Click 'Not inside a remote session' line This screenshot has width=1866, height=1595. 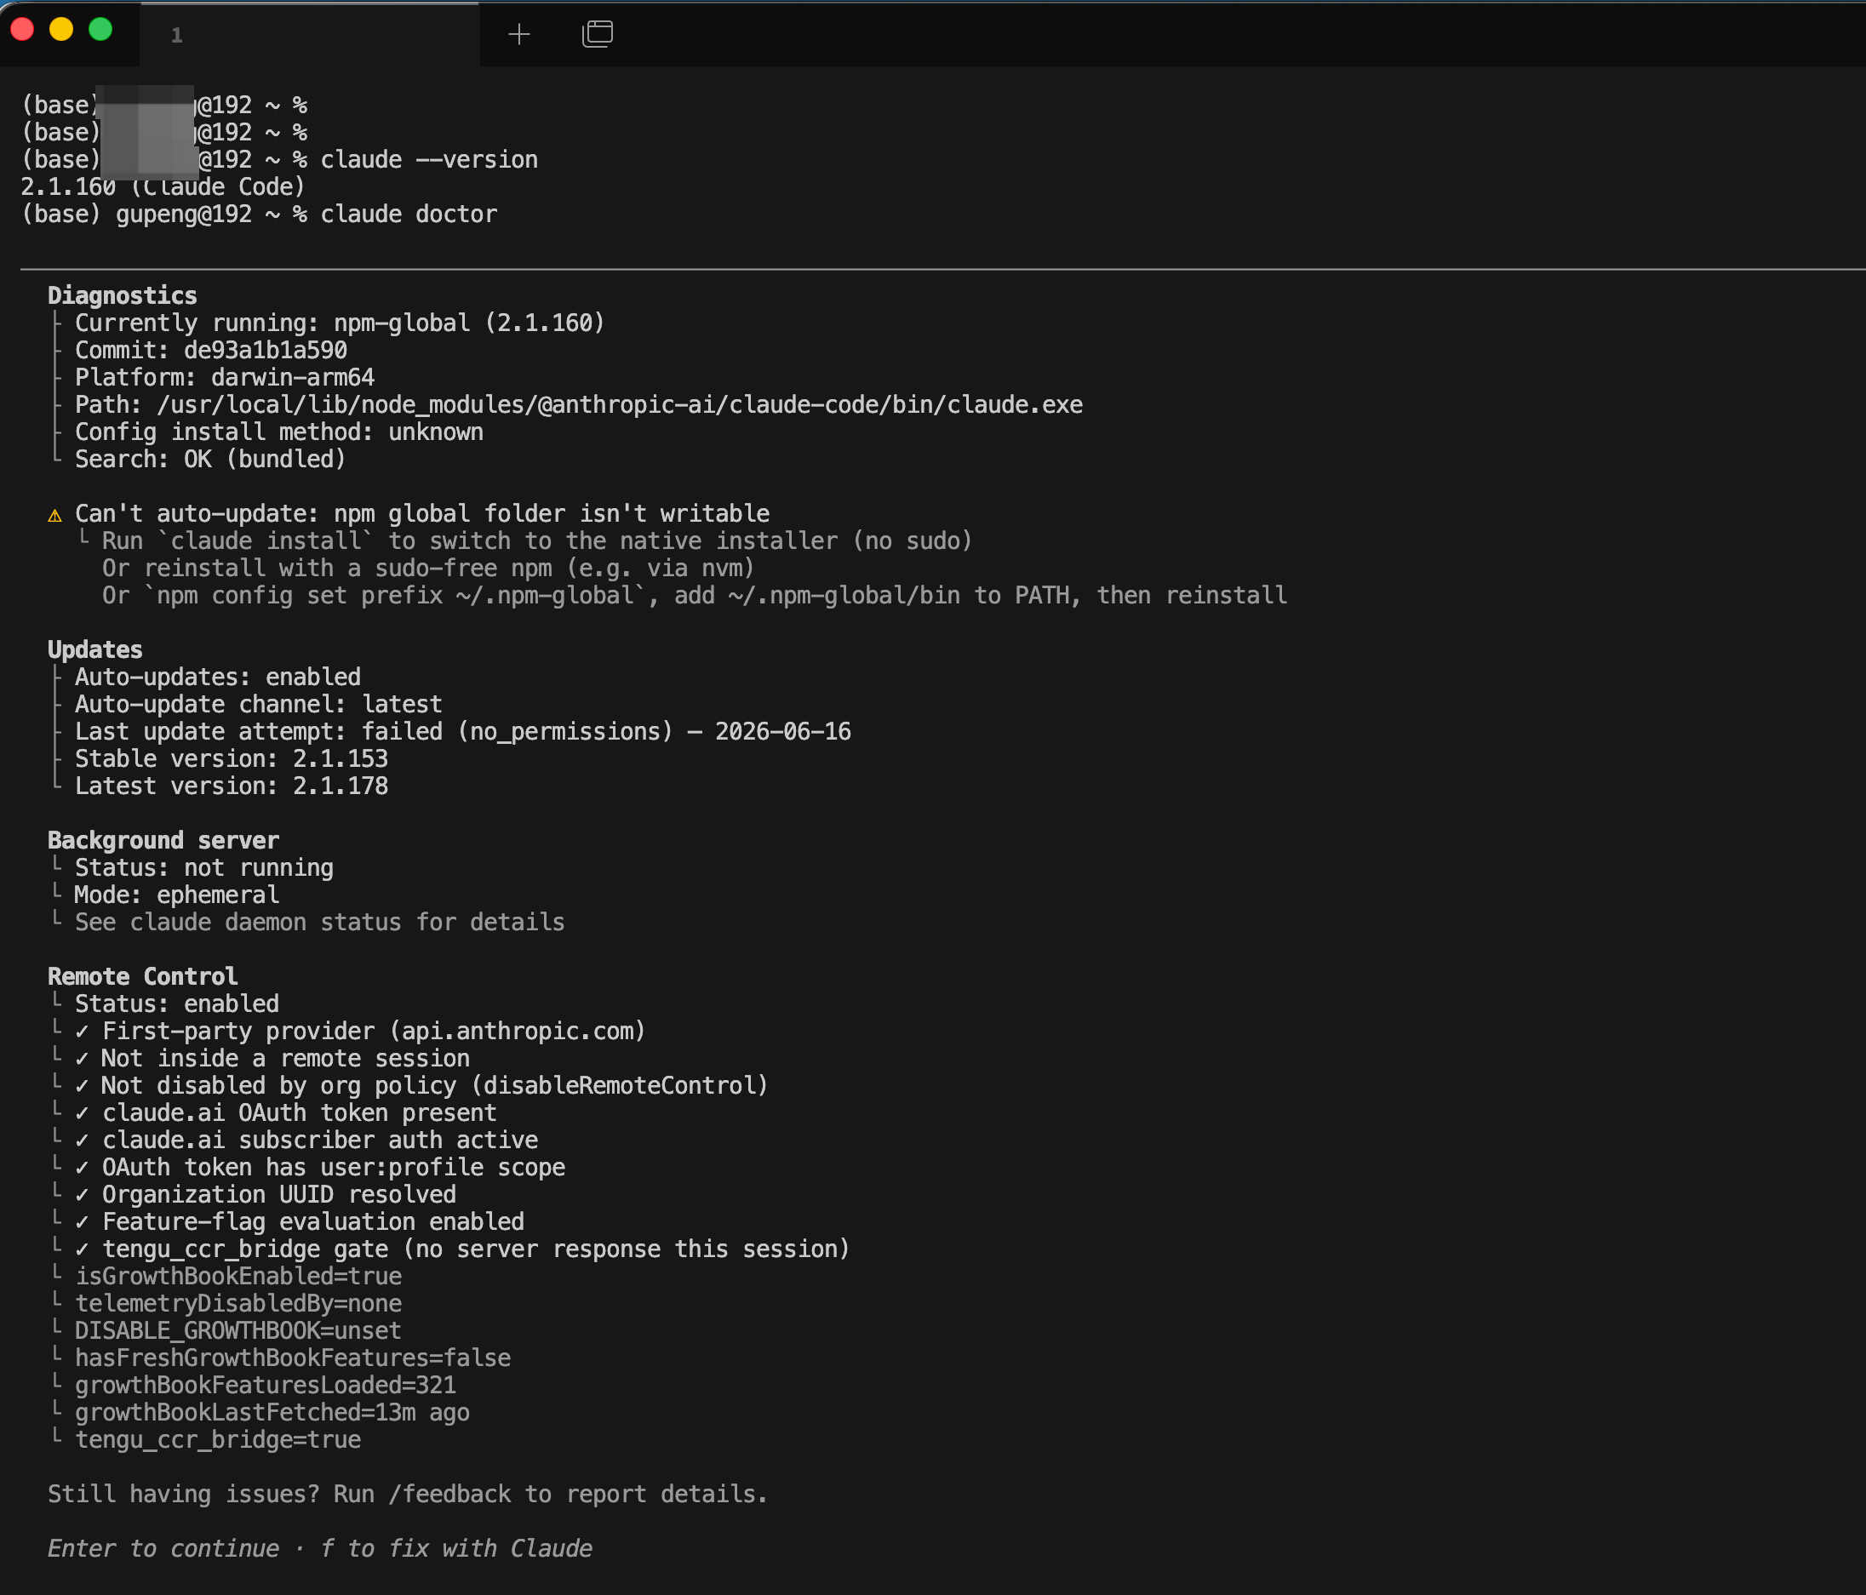pos(273,1058)
